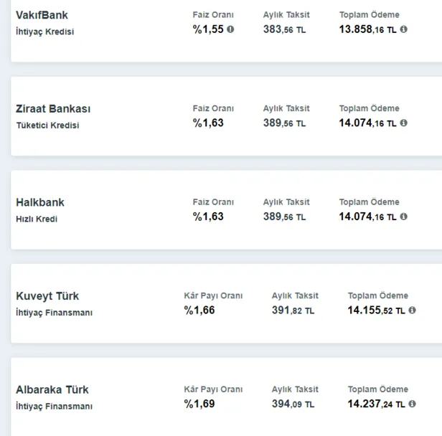The width and height of the screenshot is (442, 436).
Task: Open Ziraat Bankası's Tüketici Kredisi product
Action: pos(47,125)
